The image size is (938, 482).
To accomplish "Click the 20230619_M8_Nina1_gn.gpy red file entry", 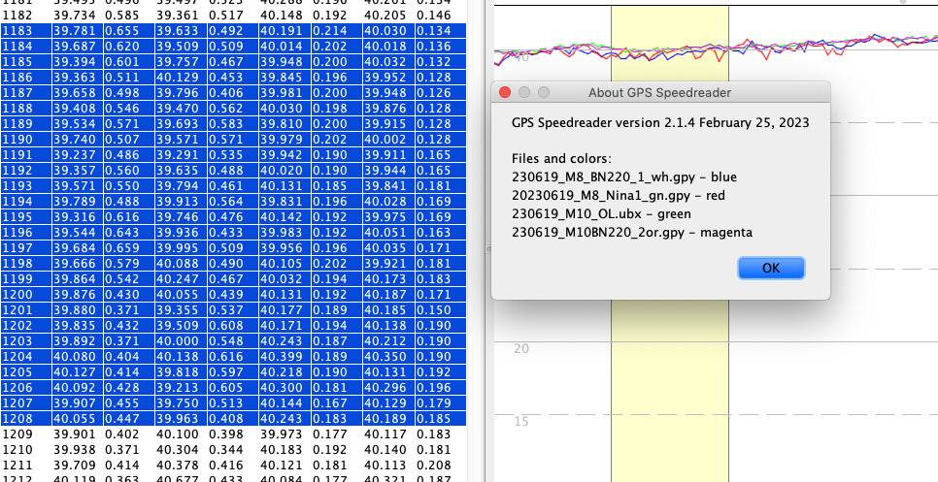I will 619,195.
